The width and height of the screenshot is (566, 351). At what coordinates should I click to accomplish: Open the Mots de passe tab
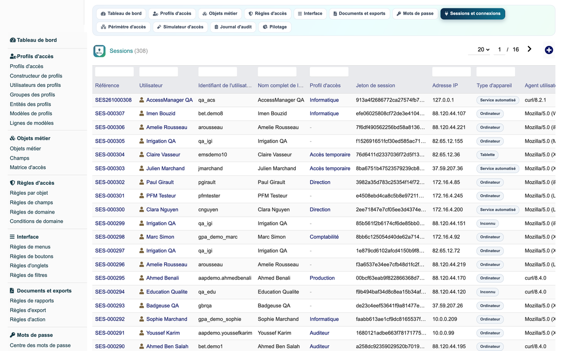[x=415, y=14]
